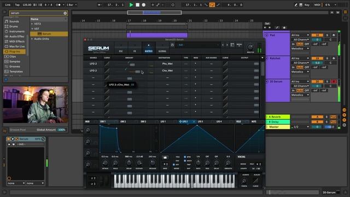Screen dimensions: 350x197
Task: Collapse the VST folder in browser
Action: pyautogui.click(x=32, y=29)
